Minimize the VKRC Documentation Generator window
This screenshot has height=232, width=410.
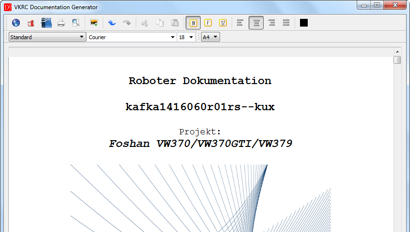coord(364,5)
